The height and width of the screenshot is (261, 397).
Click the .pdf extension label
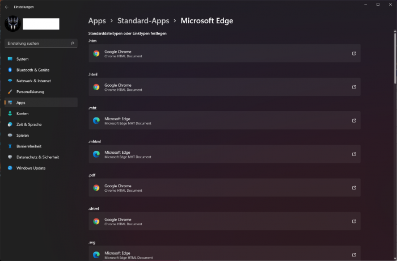point(92,175)
